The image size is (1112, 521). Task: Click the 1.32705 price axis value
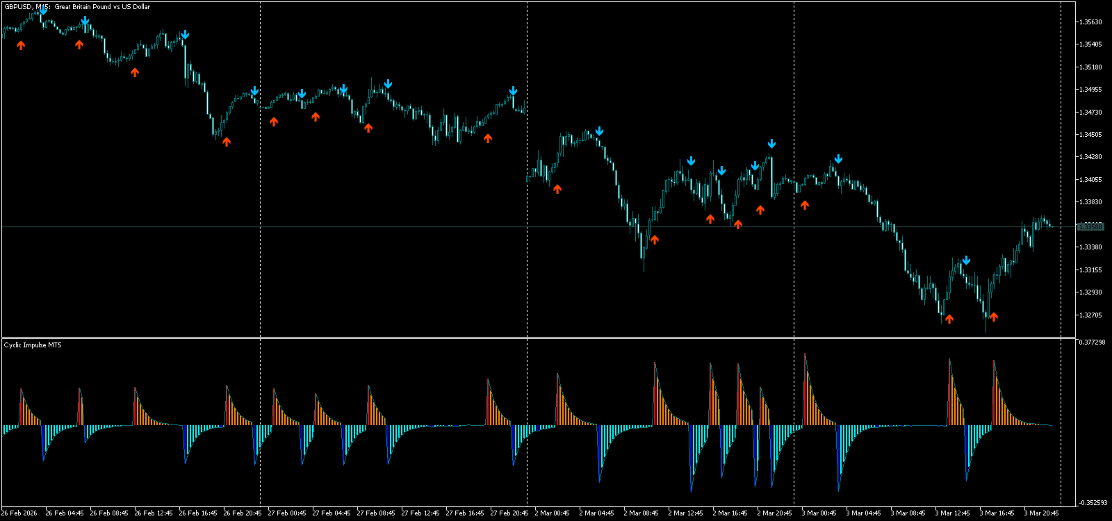[1090, 315]
